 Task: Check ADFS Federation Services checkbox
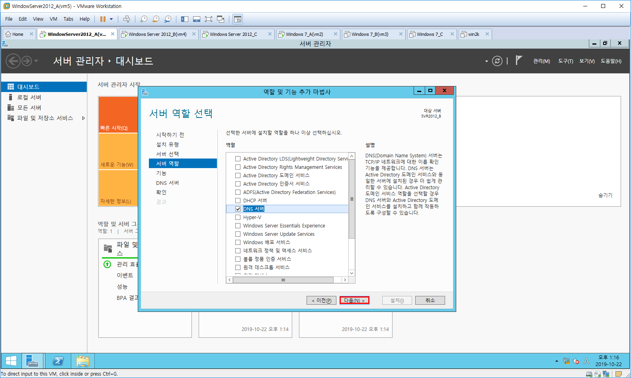pyautogui.click(x=238, y=192)
